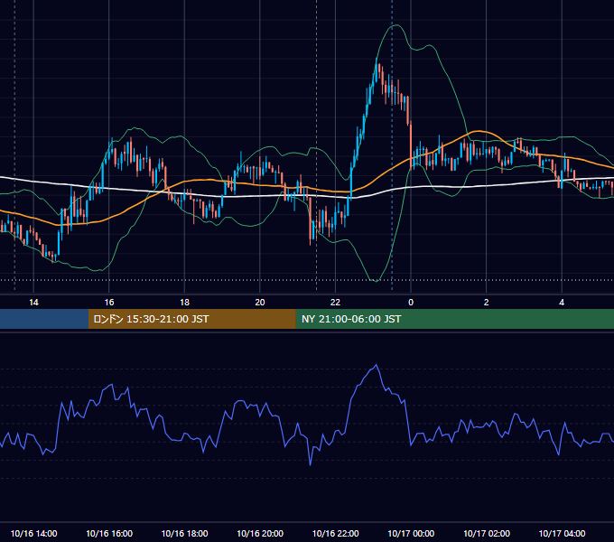
Task: Click the 22 hour axis label
Action: click(335, 303)
